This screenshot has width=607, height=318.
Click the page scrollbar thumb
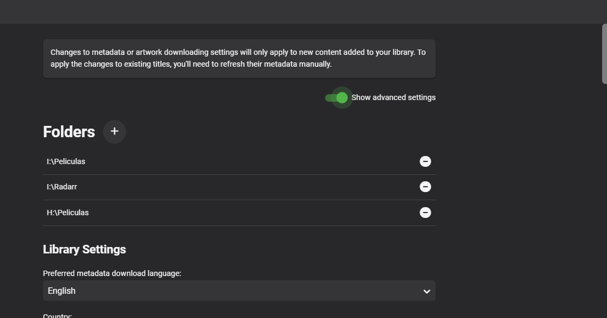coord(604,54)
